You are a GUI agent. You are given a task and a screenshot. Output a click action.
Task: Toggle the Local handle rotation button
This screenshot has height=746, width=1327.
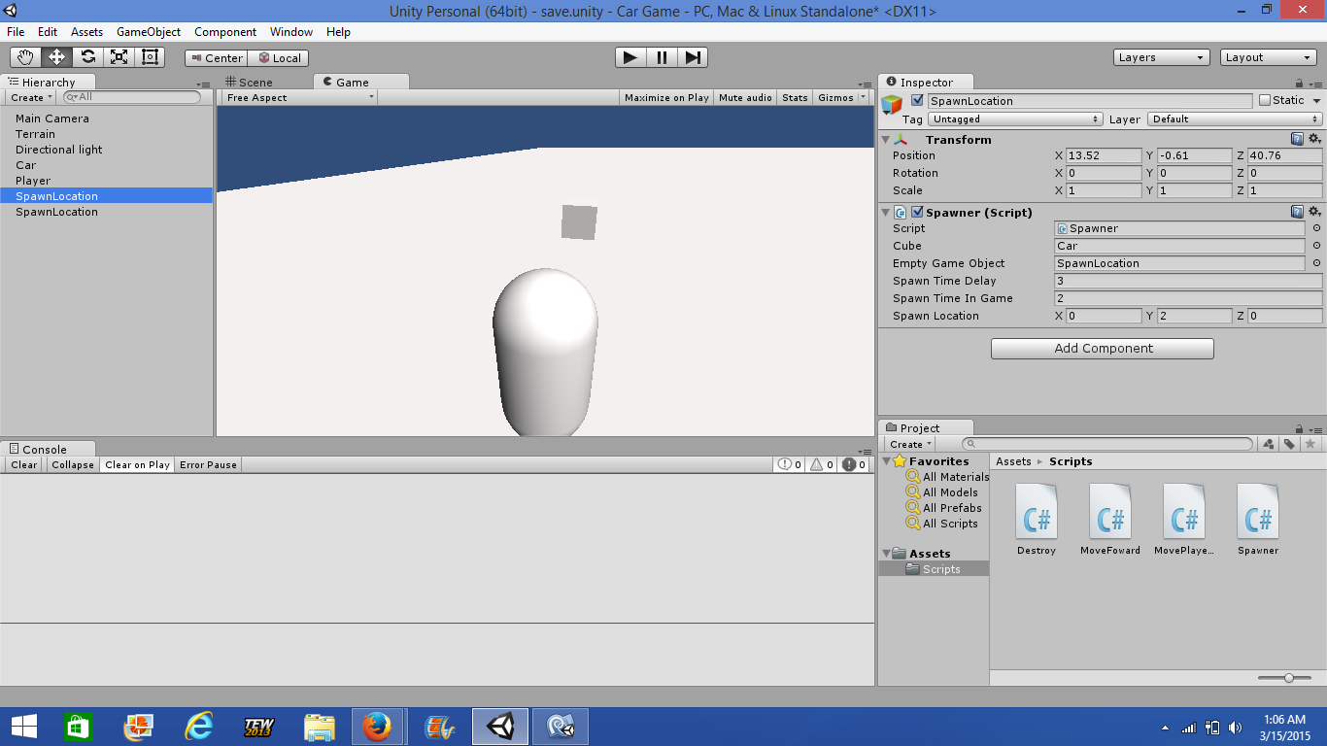279,58
